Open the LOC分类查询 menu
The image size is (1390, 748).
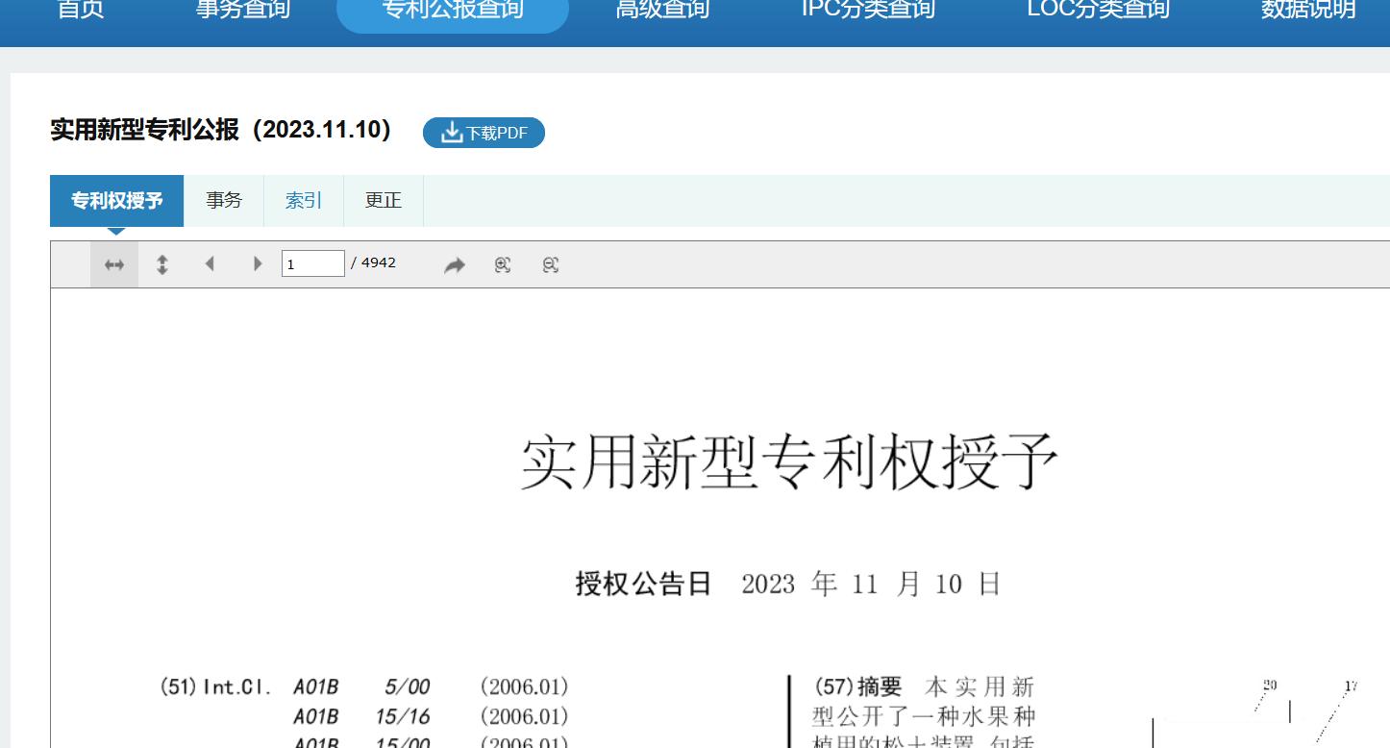tap(1097, 10)
